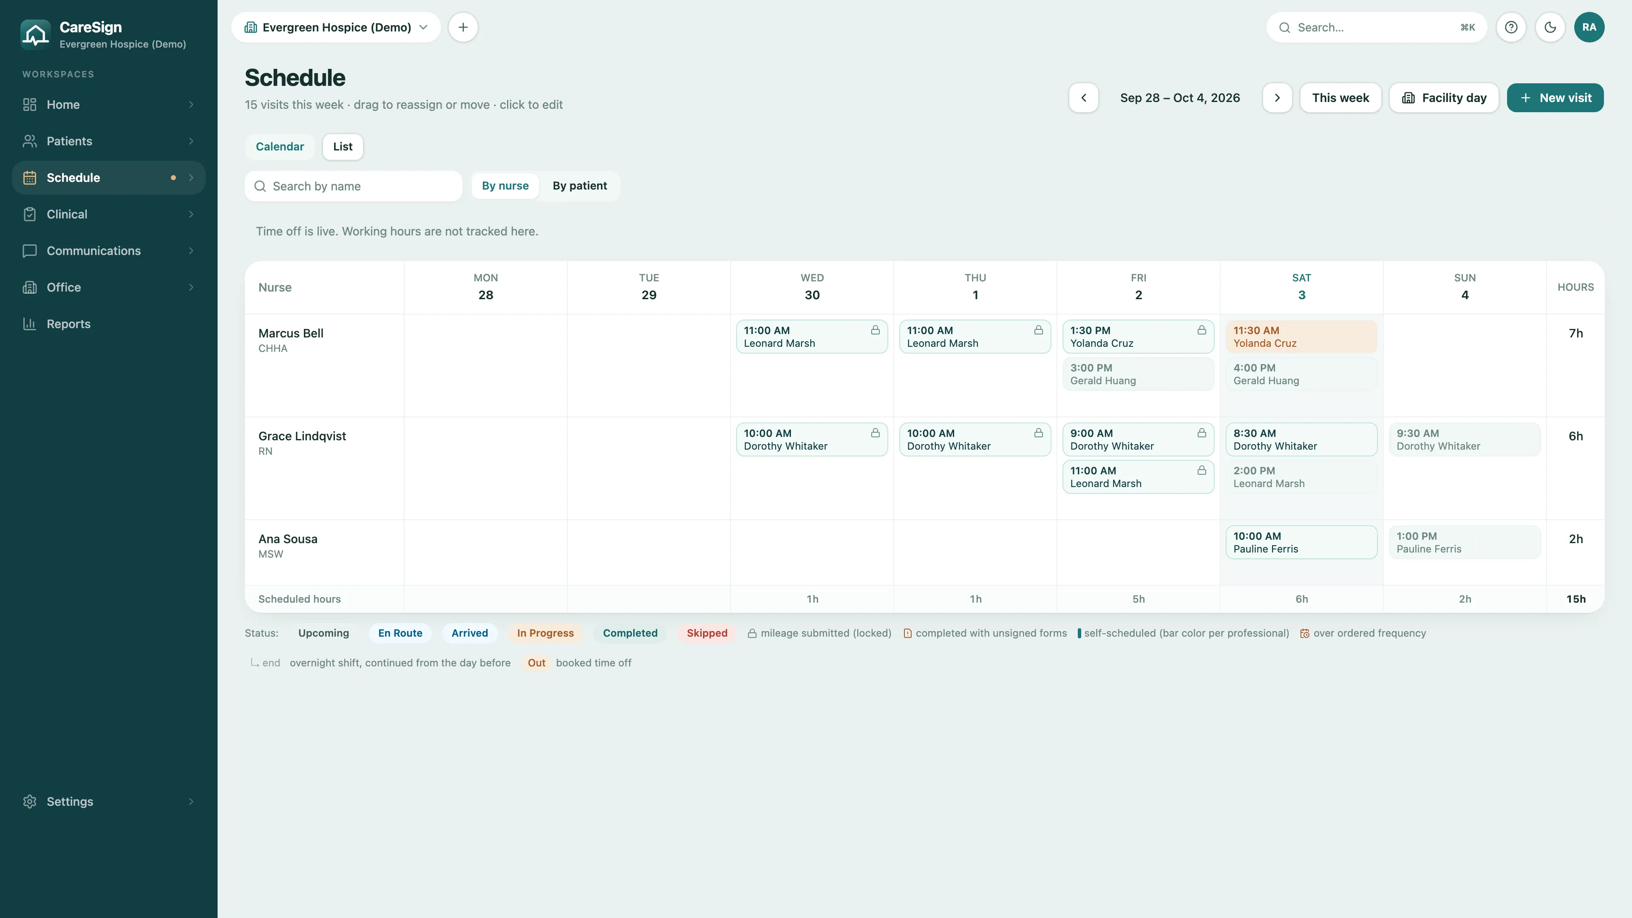The image size is (1632, 918).
Task: Click the Home grid icon in sidebar
Action: pos(30,105)
